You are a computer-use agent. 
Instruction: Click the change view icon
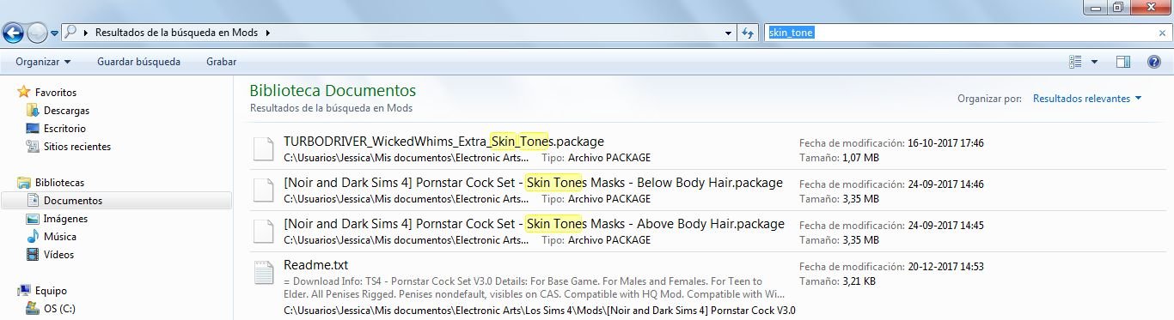click(x=1075, y=62)
